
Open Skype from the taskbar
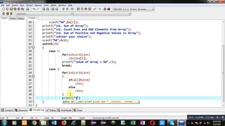(172, 123)
